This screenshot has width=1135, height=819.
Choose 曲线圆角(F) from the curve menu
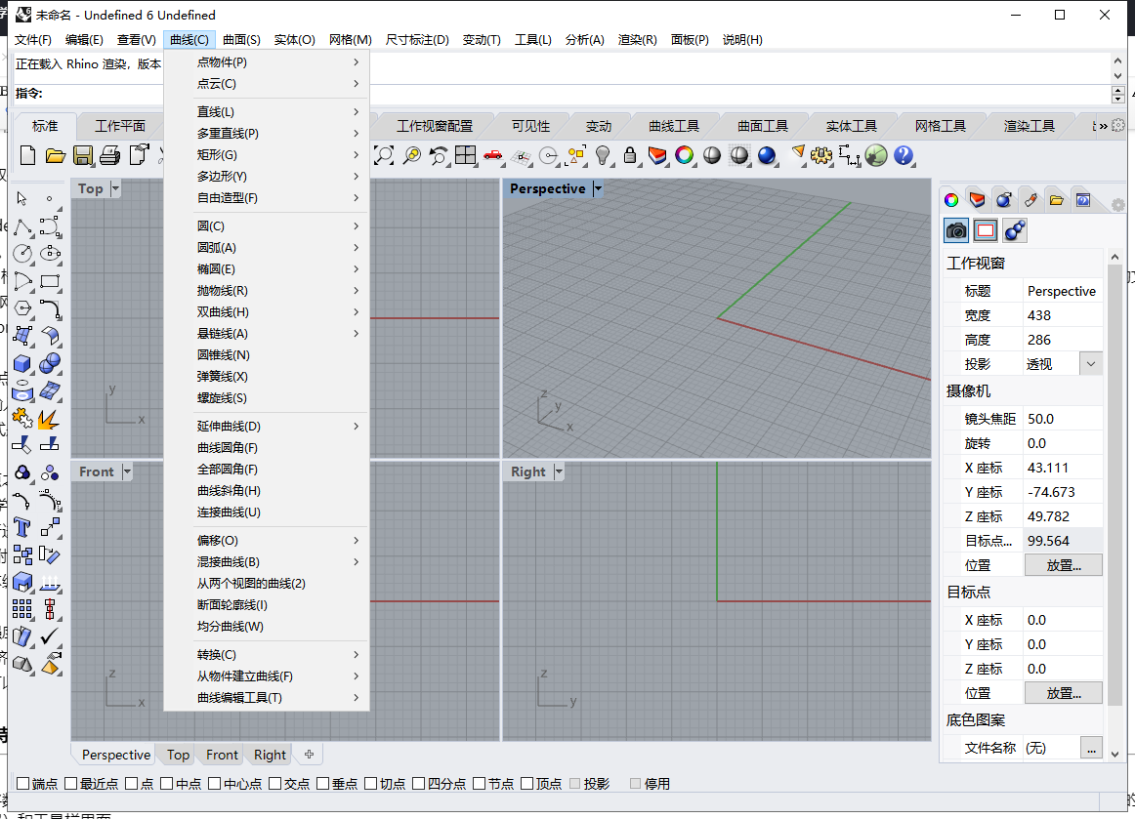point(267,448)
